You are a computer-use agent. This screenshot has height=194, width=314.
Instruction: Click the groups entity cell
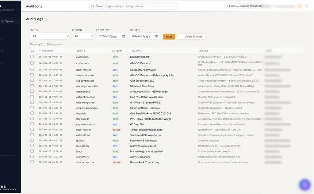tap(80, 141)
